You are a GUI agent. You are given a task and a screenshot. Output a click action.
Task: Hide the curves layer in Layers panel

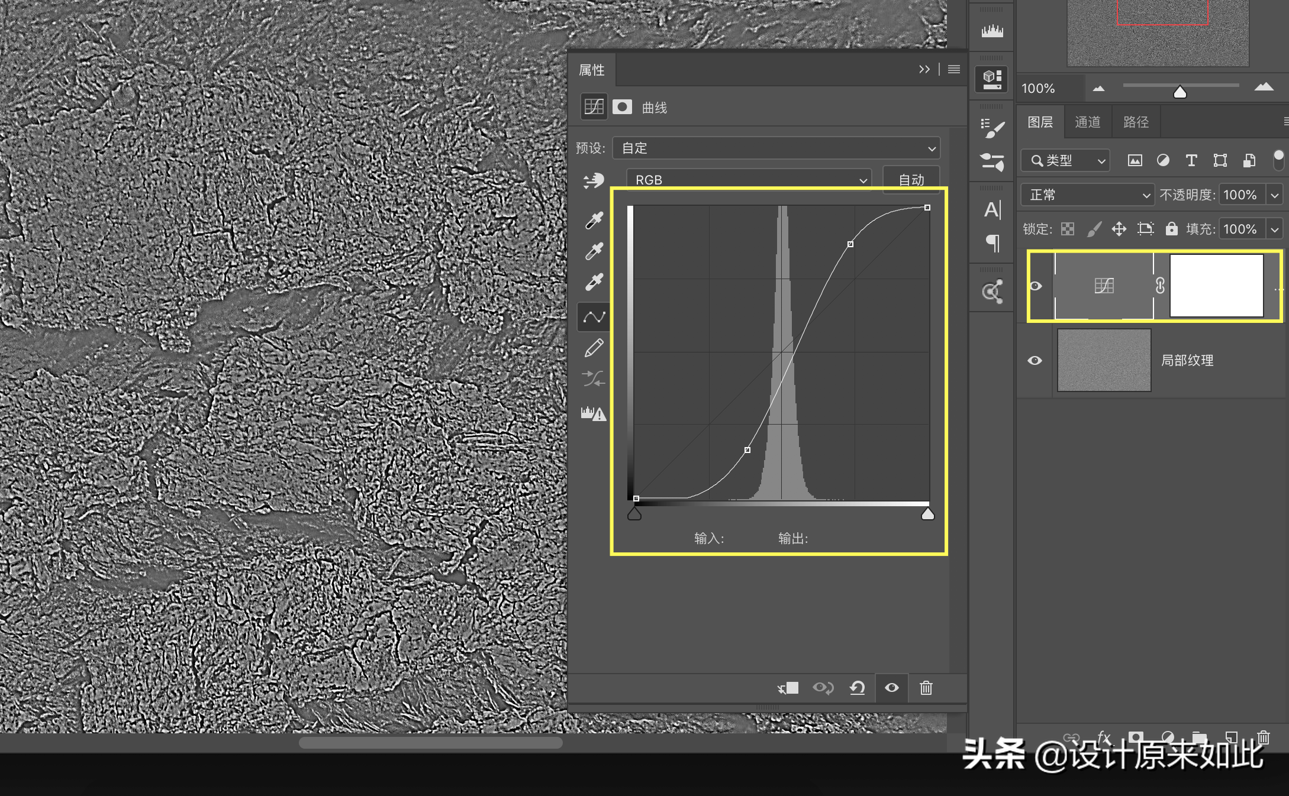(1035, 286)
